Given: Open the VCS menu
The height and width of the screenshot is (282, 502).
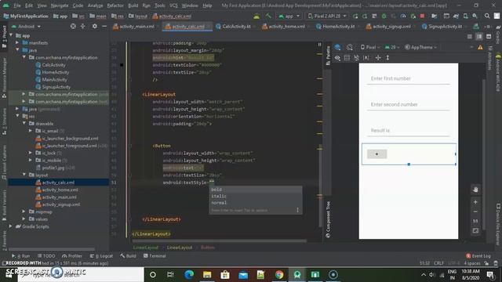Looking at the screenshot, I should (173, 5).
